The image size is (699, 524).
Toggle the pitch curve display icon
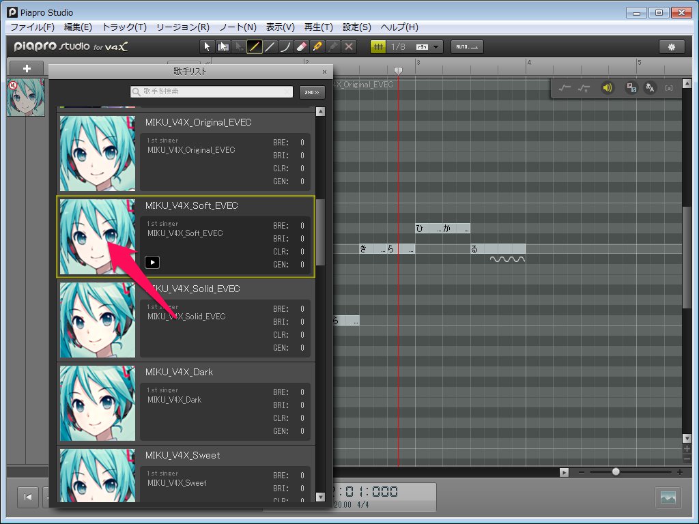pos(565,88)
